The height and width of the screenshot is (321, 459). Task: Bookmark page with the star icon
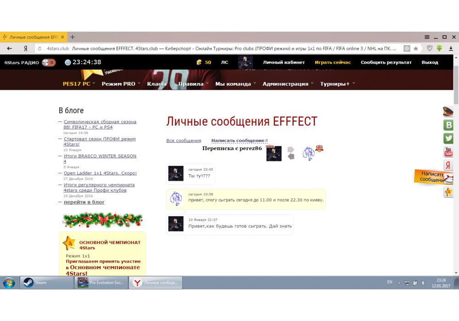(416, 48)
